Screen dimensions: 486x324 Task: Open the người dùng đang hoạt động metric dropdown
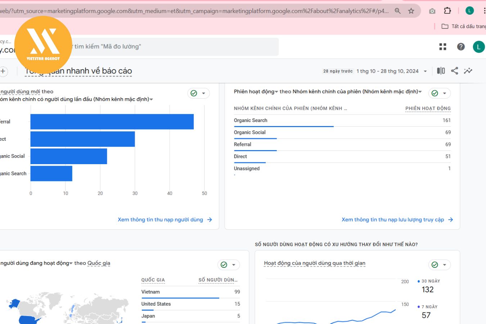coord(36,263)
